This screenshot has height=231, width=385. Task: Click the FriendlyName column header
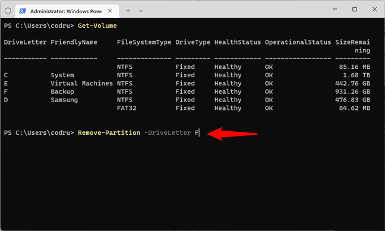74,42
